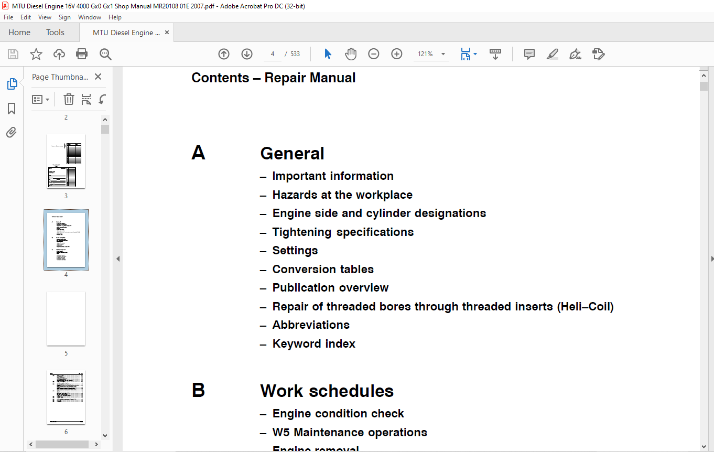The height and width of the screenshot is (452, 714).
Task: Click the 'Important information' entry
Action: point(333,176)
